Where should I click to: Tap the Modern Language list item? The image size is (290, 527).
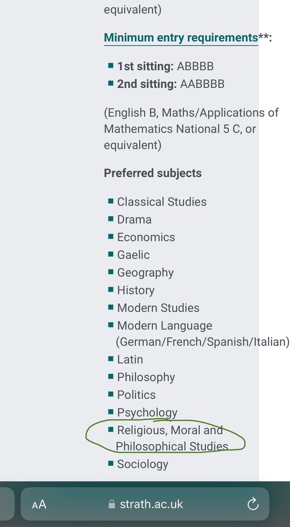point(164,326)
